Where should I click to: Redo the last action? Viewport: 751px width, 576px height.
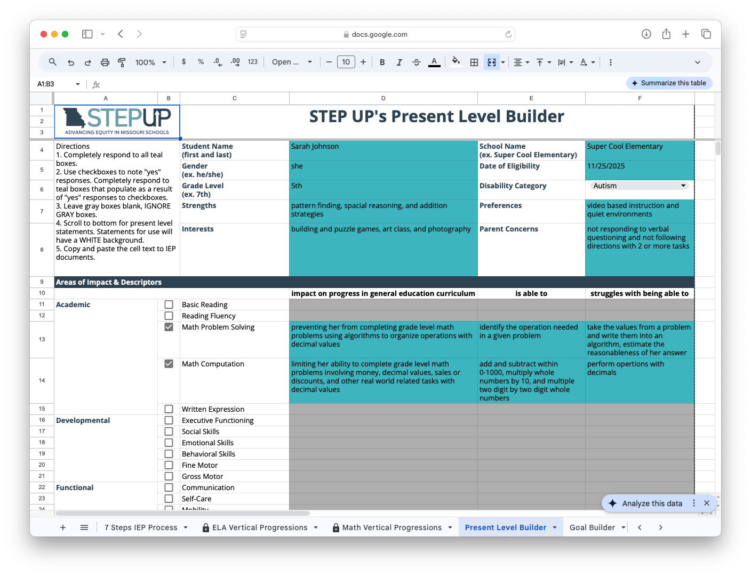click(x=88, y=62)
